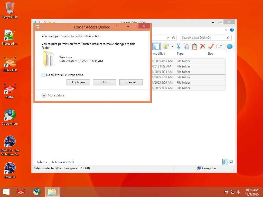Select the row dated 3:24 AM

pos(189,72)
